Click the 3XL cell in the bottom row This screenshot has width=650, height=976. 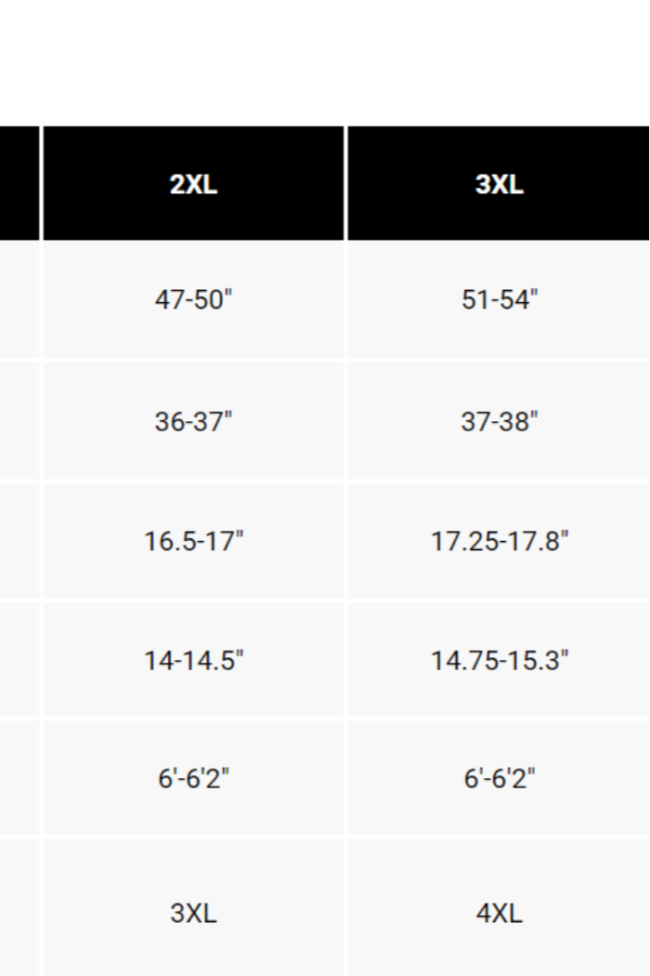tap(193, 913)
